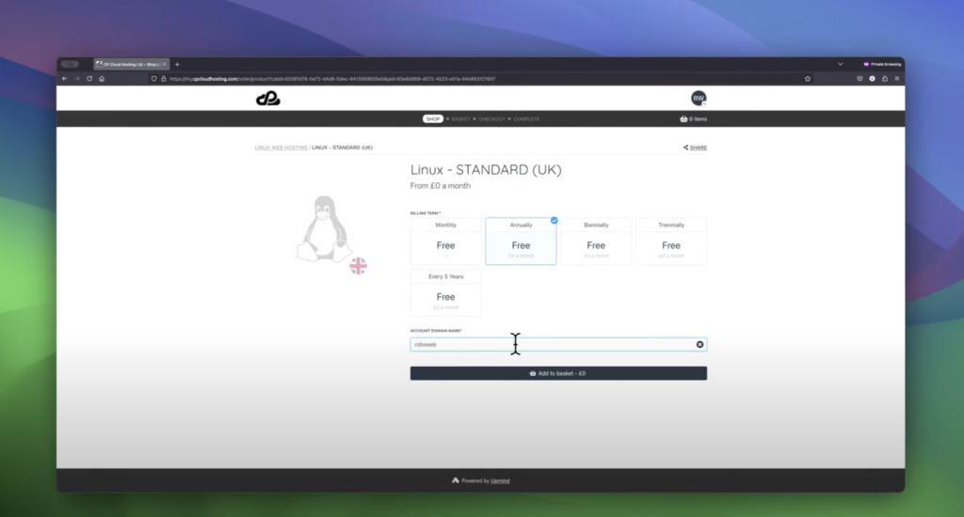
Task: Click the CP Cloud Hosting logo
Action: point(268,99)
